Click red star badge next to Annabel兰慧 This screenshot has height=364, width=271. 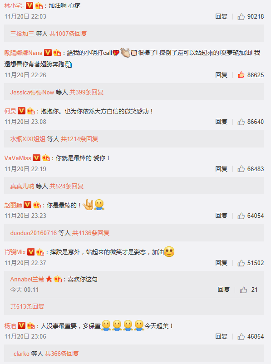pos(49,279)
